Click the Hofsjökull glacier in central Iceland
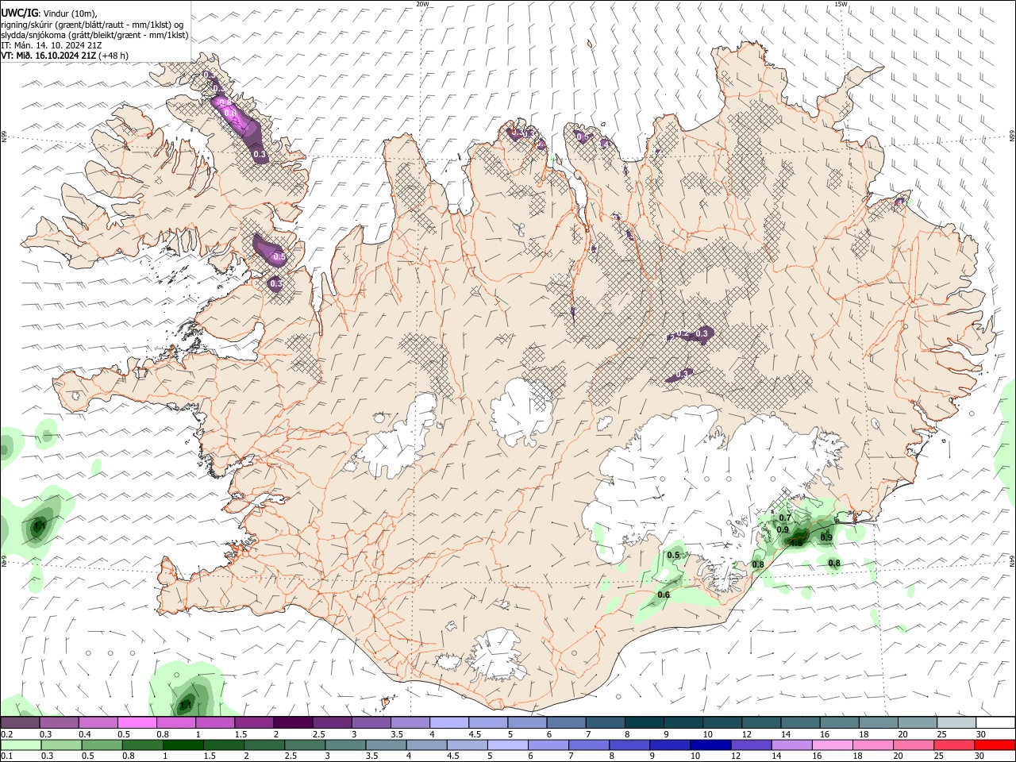 521,413
